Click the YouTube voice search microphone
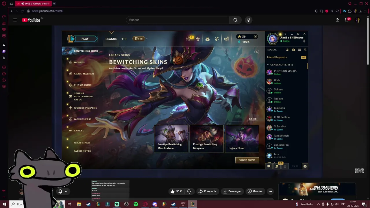Image resolution: width=370 pixels, height=208 pixels. (x=248, y=20)
